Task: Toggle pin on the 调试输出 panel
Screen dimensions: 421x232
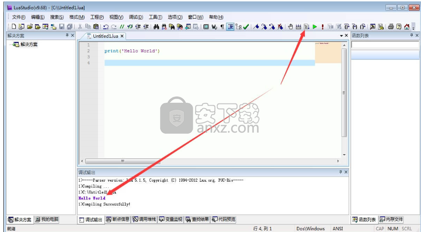Action: [341, 172]
